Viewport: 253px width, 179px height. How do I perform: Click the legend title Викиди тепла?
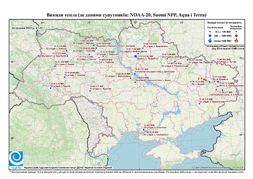[224, 23]
